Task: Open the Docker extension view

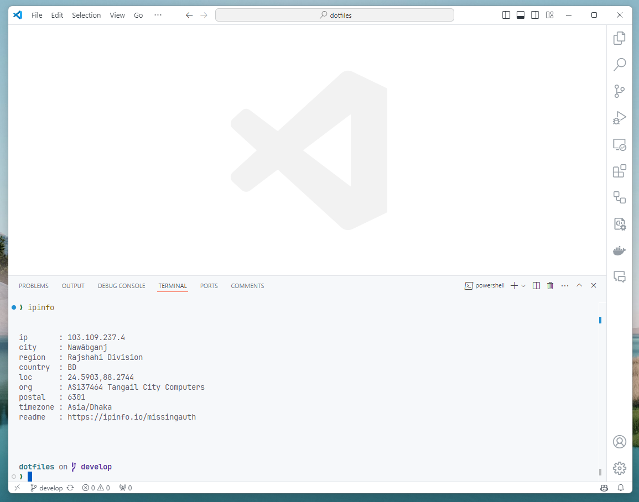Action: click(x=619, y=250)
